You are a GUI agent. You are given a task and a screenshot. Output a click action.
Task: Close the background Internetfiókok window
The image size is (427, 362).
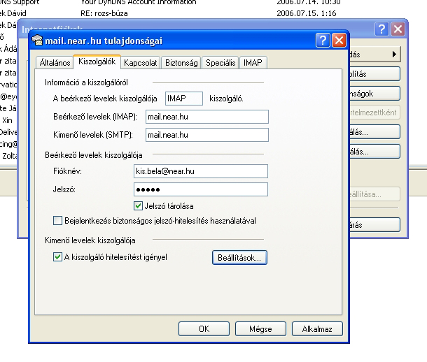398,29
